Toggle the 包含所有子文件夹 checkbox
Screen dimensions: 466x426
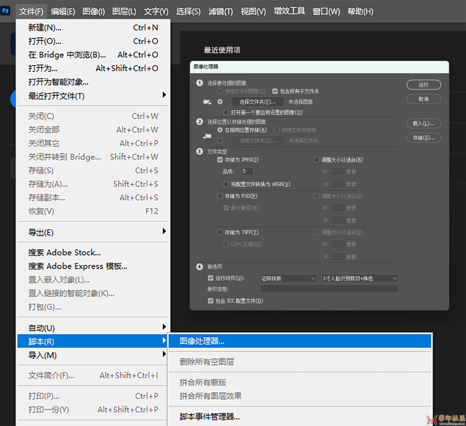tap(275, 91)
